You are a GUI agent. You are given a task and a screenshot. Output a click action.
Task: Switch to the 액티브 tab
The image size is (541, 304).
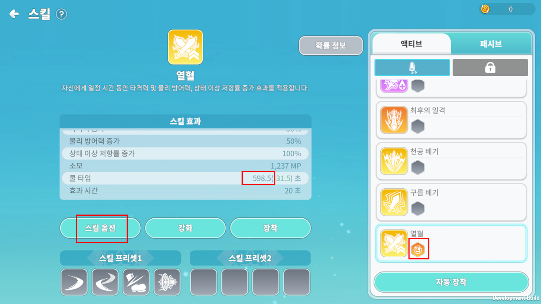click(411, 44)
